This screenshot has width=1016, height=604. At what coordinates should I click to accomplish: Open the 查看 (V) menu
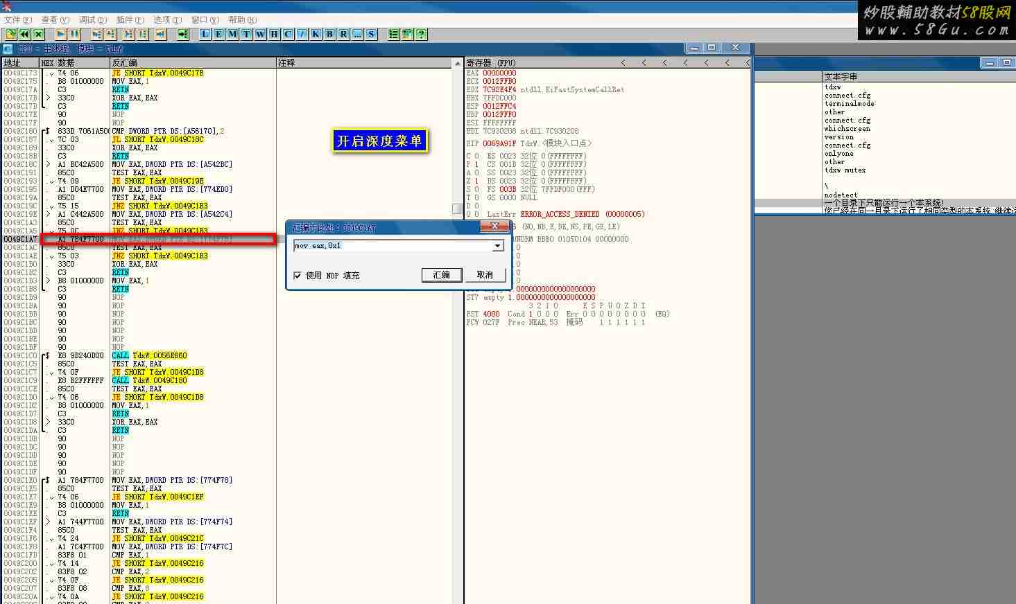pos(55,20)
